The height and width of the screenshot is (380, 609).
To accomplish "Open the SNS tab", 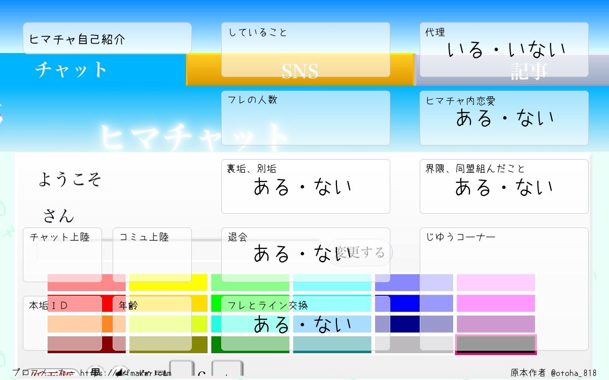I will click(300, 69).
